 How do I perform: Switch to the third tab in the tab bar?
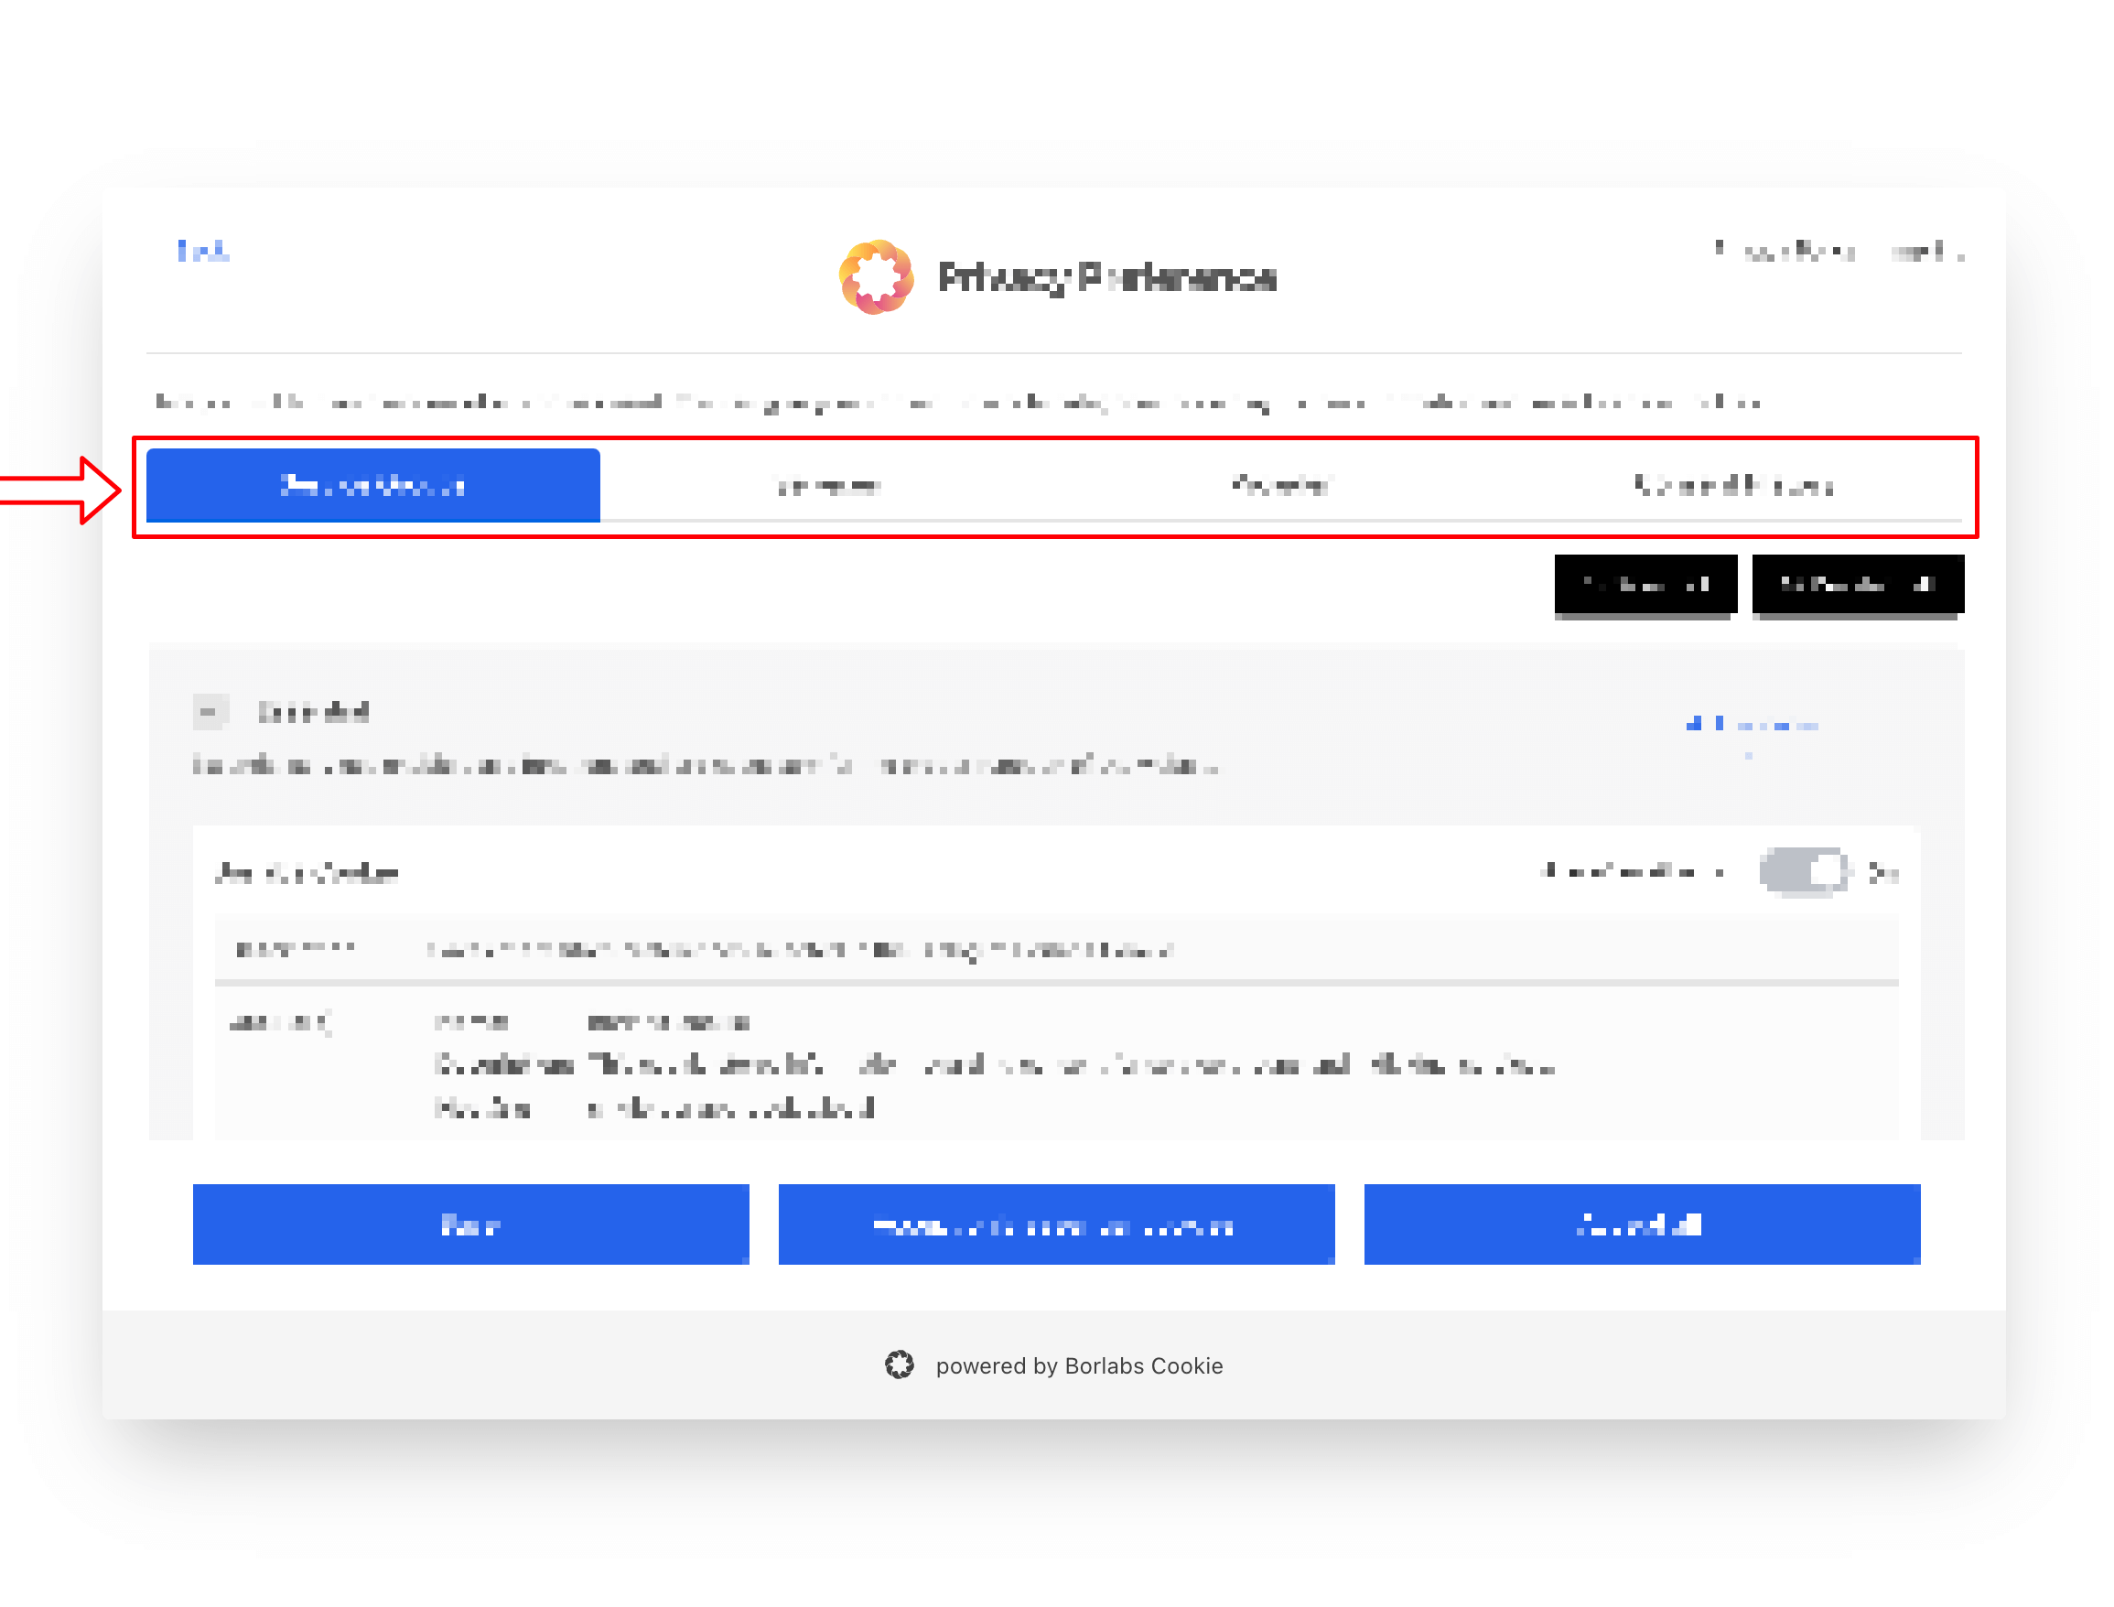pos(1281,486)
